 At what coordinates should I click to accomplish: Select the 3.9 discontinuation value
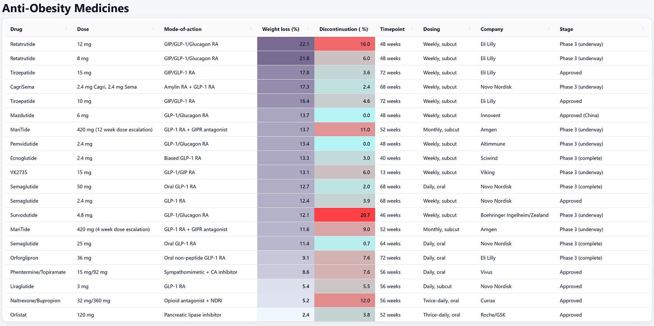tap(366, 201)
